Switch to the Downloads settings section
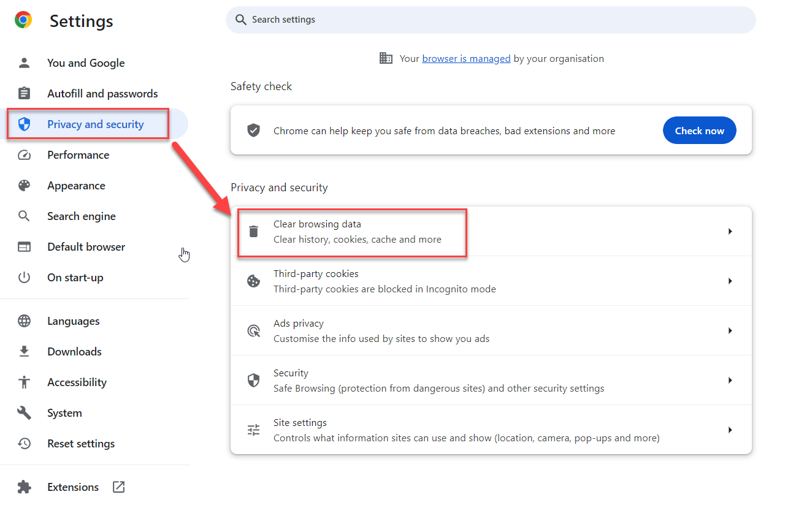This screenshot has height=505, width=804. click(x=74, y=351)
